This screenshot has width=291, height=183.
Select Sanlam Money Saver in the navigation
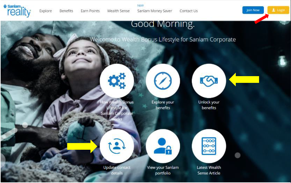[154, 11]
